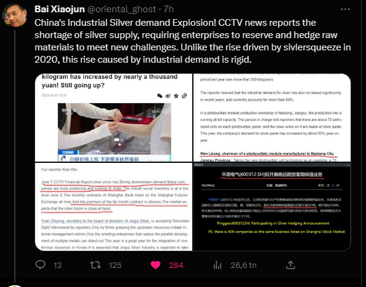Click the star favorite icon in article
The height and width of the screenshot is (287, 366).
tap(176, 96)
